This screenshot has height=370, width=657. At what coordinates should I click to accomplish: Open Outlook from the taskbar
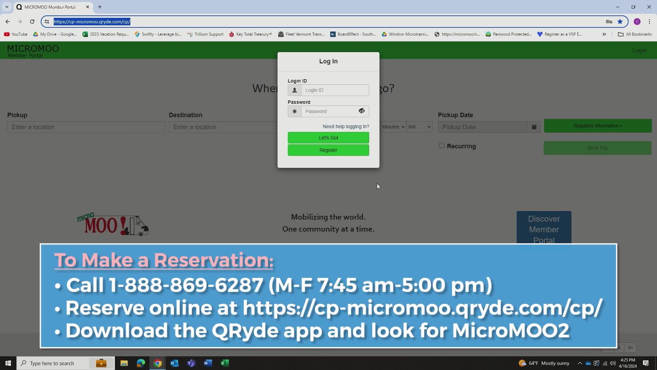(x=175, y=363)
